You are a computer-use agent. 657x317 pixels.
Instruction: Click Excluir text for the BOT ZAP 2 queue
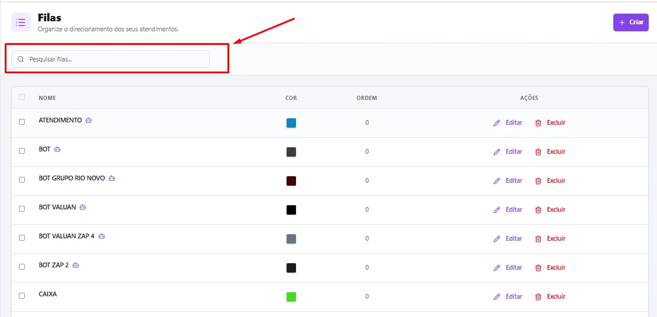click(x=556, y=267)
